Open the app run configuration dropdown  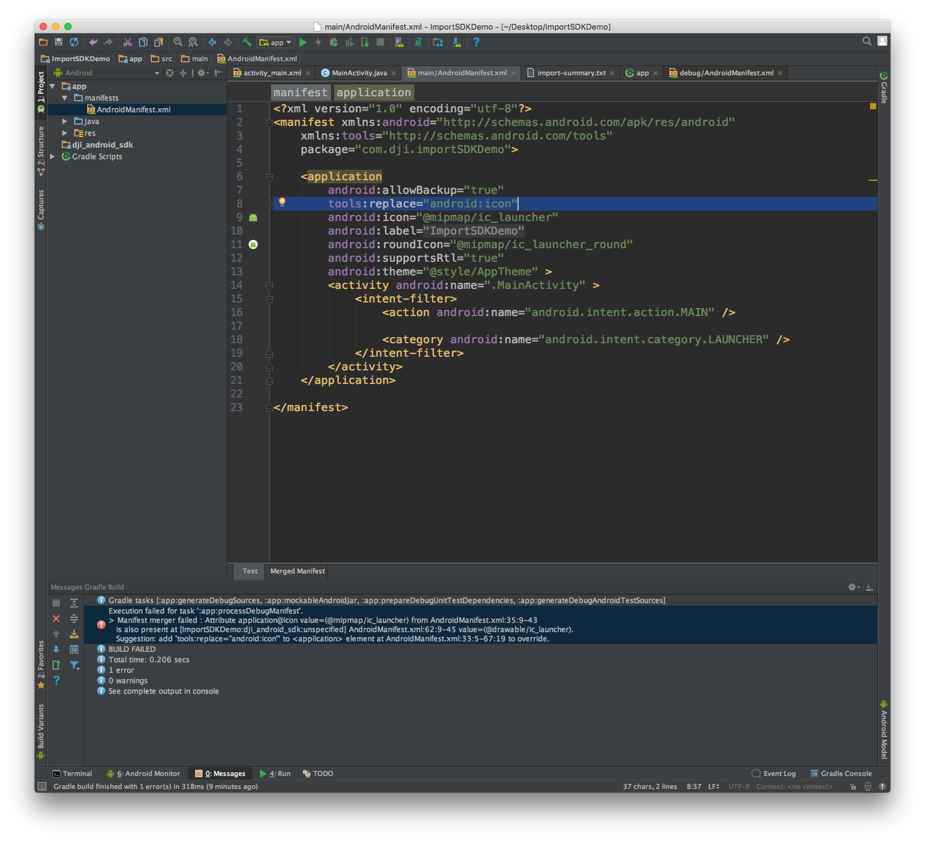click(x=275, y=42)
